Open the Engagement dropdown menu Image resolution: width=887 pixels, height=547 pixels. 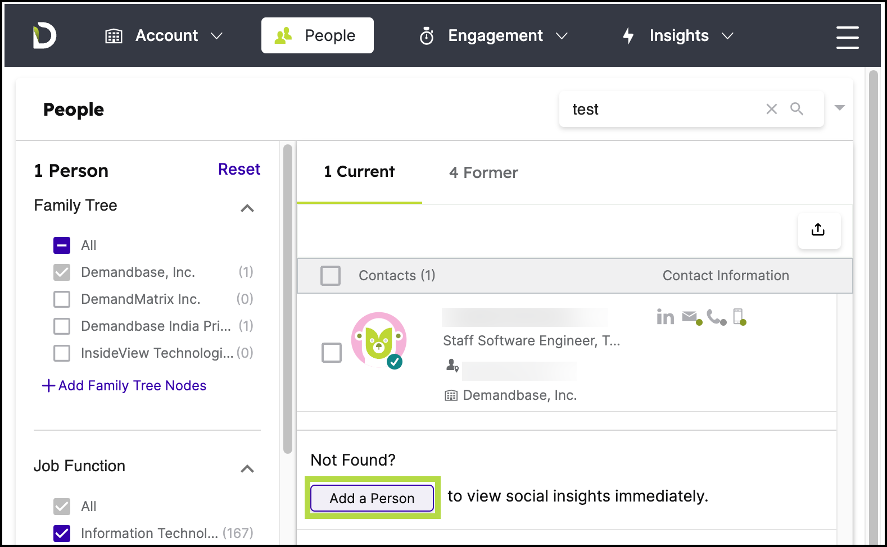pyautogui.click(x=494, y=36)
